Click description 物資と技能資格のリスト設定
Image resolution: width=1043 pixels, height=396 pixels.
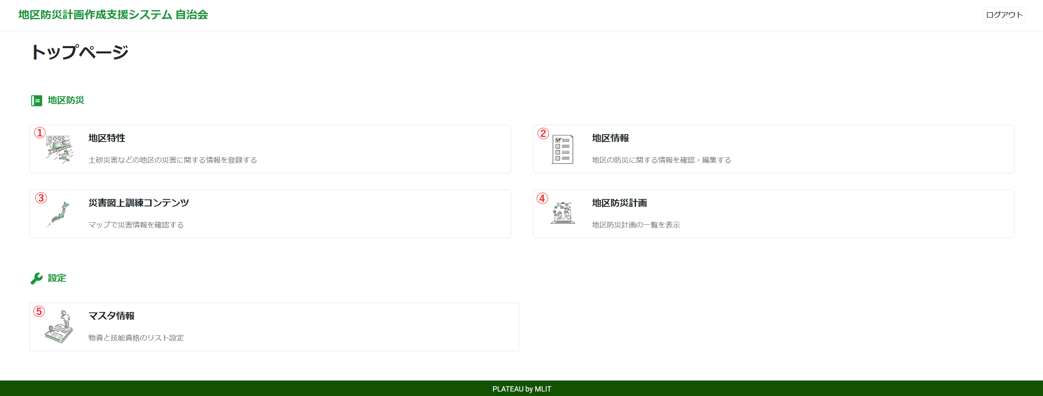pos(136,338)
